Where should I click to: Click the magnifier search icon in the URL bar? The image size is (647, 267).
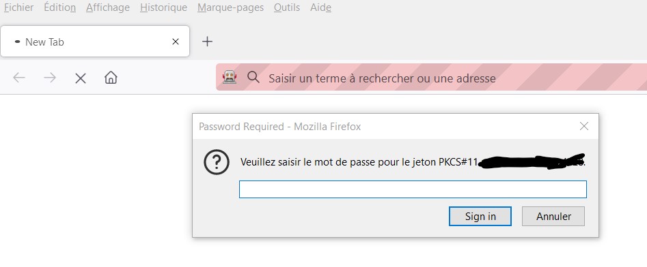pyautogui.click(x=253, y=78)
